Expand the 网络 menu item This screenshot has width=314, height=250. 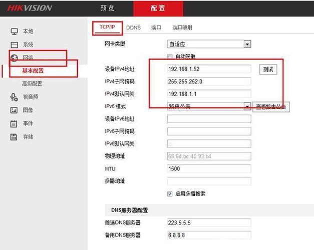pyautogui.click(x=28, y=58)
